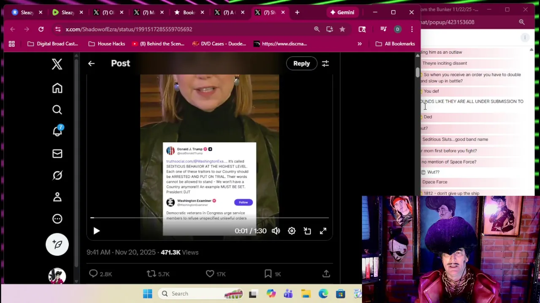The height and width of the screenshot is (303, 540).
Task: Click the Reply button on the post
Action: 301,64
